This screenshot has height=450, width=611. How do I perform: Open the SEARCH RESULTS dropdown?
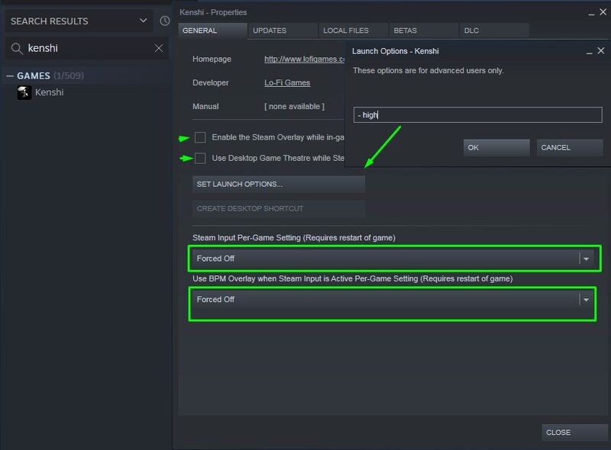click(143, 21)
